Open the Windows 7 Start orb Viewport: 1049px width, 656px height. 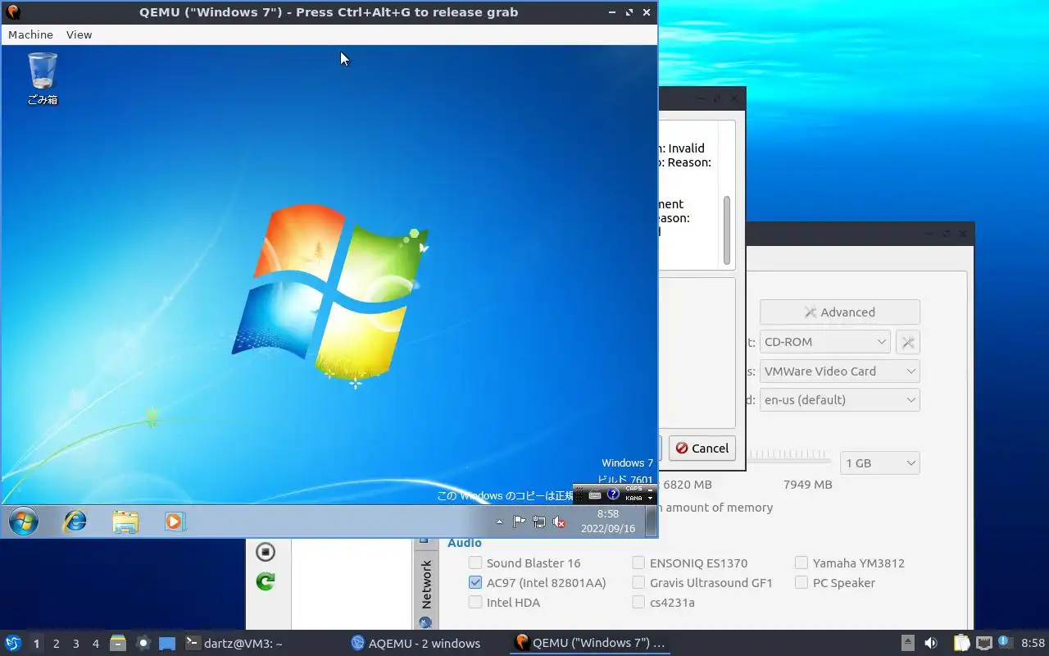[23, 521]
